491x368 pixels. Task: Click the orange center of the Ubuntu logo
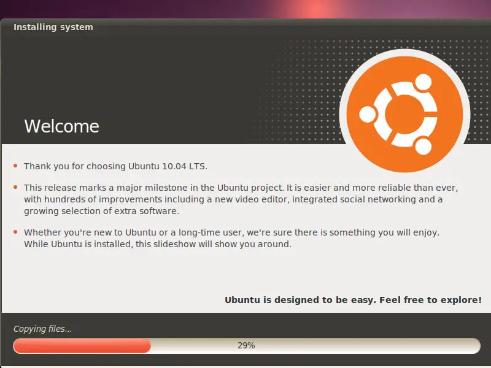click(x=404, y=115)
